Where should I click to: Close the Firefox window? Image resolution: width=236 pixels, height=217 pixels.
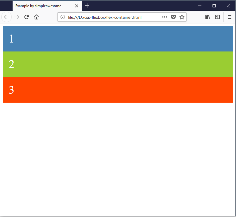[228, 6]
